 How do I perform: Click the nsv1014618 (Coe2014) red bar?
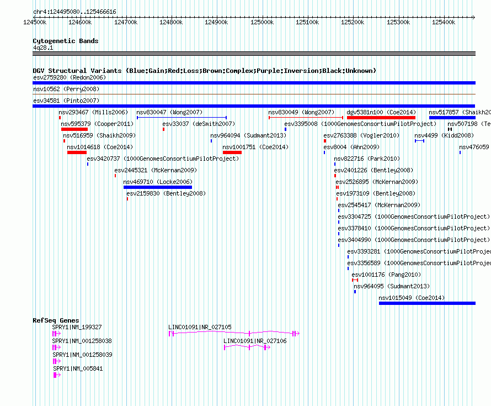(x=77, y=152)
